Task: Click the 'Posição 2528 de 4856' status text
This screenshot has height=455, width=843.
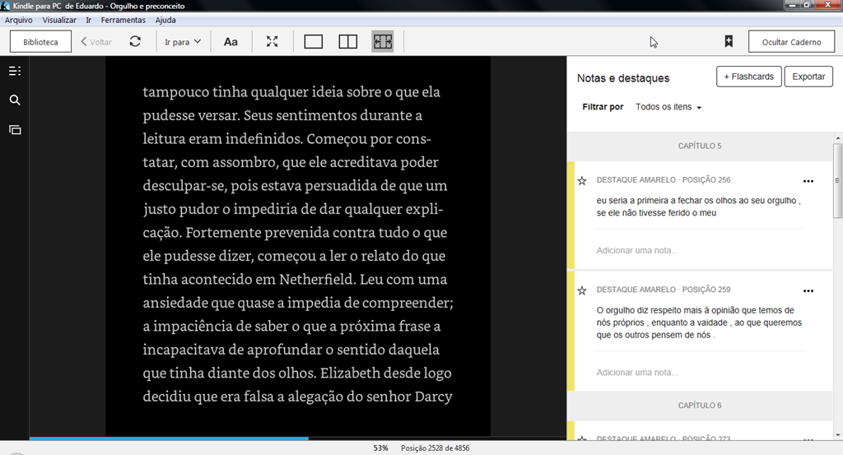Action: pos(435,448)
